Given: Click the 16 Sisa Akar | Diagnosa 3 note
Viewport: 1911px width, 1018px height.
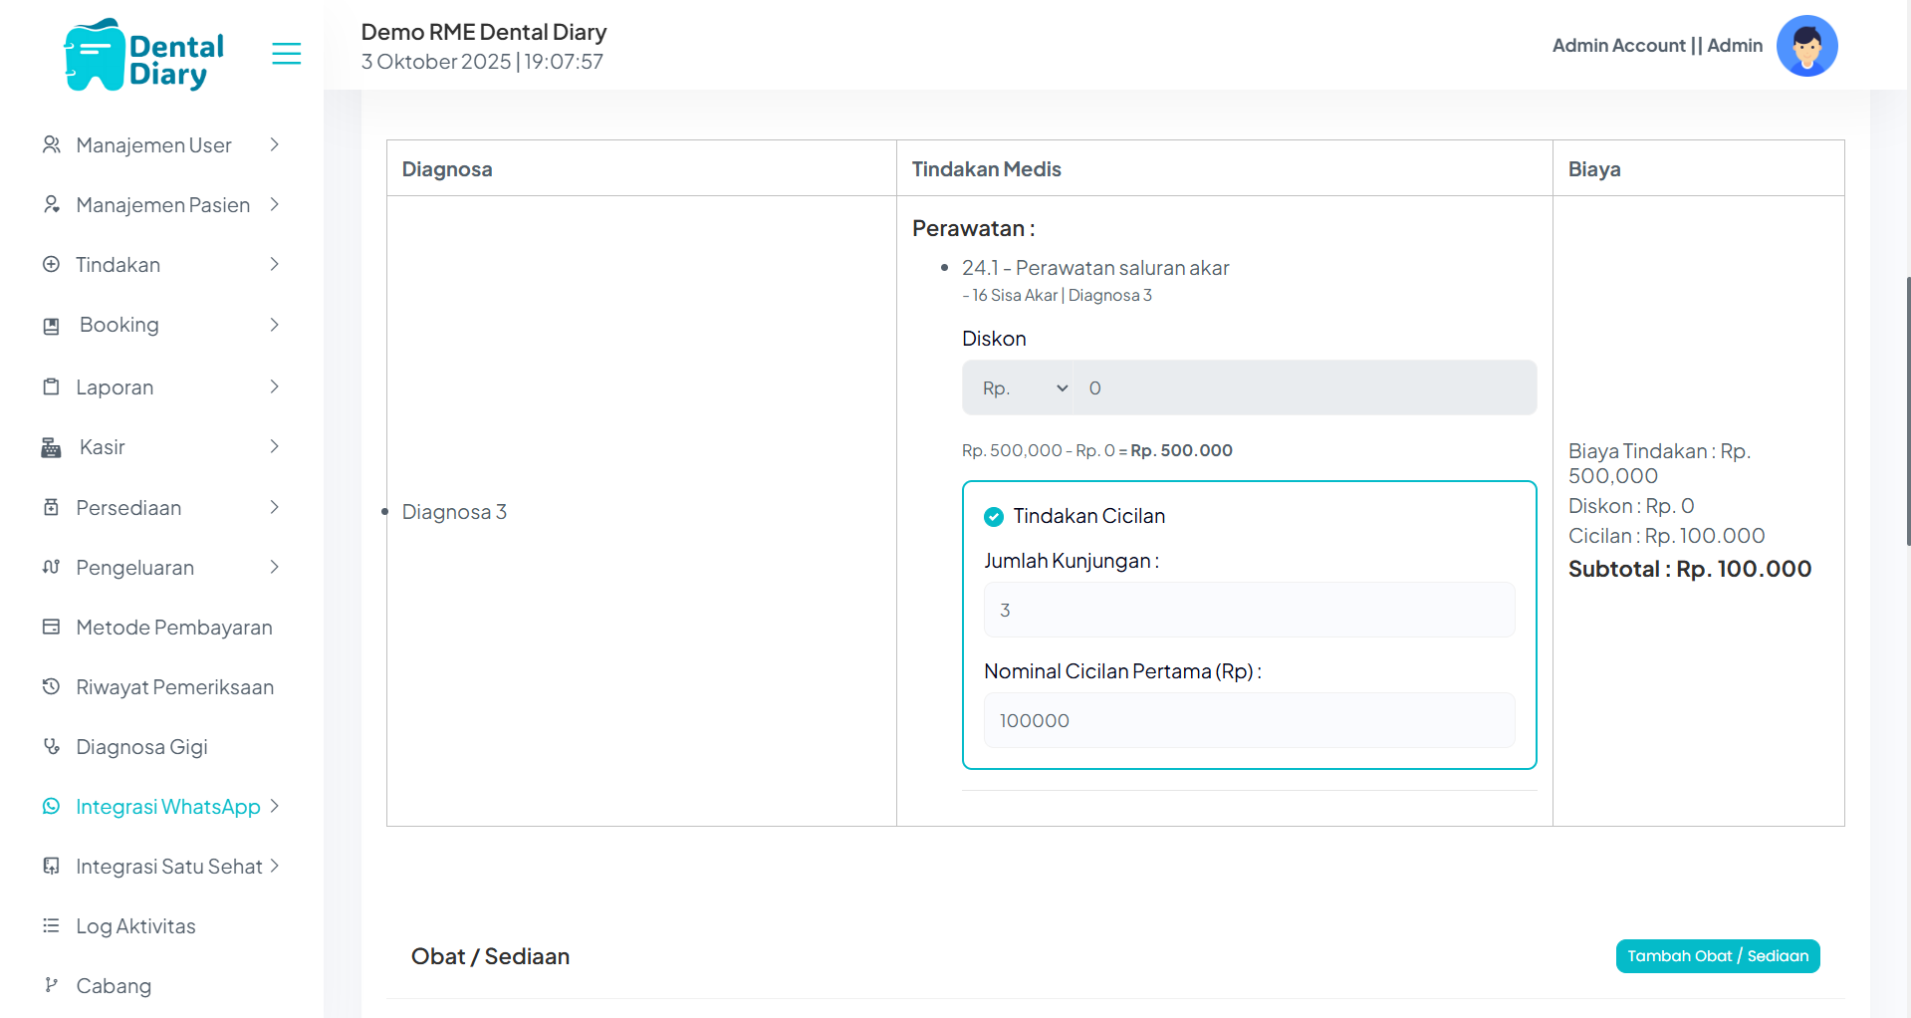Looking at the screenshot, I should coord(1058,295).
